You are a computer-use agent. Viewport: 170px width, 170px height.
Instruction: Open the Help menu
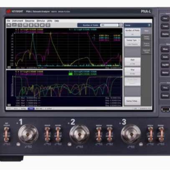coord(56,21)
